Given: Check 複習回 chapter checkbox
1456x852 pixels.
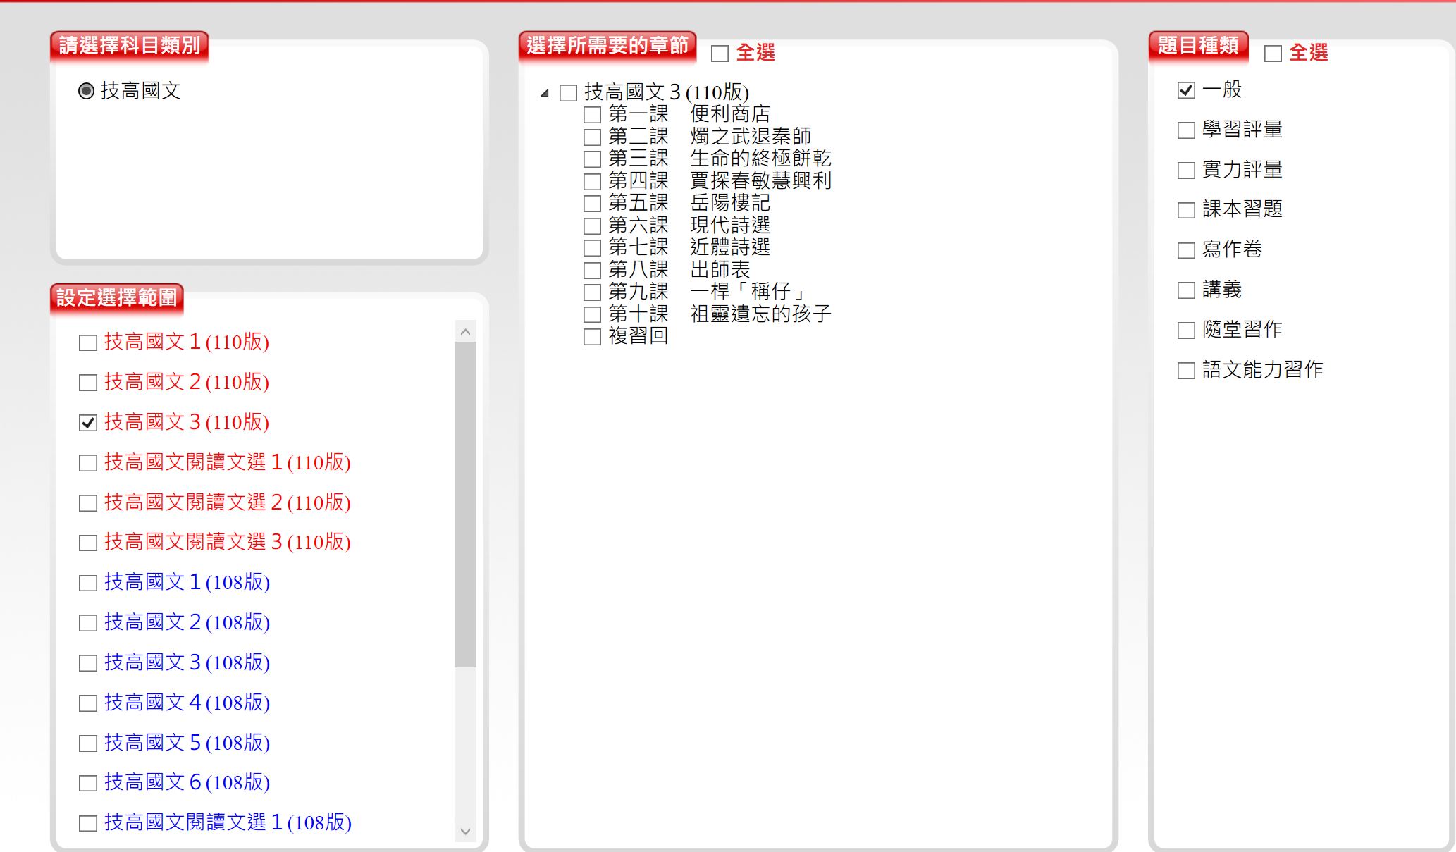Looking at the screenshot, I should point(593,337).
